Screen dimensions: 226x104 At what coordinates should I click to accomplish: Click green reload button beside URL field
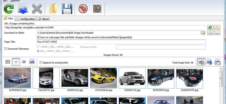(210, 28)
